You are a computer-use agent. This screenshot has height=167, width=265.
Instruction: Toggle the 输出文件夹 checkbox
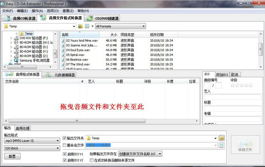64,138
